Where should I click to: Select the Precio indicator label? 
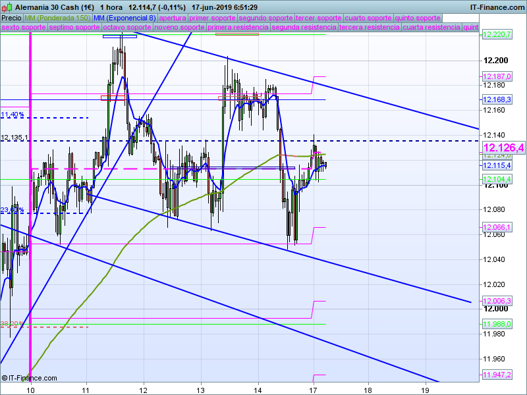[11, 18]
